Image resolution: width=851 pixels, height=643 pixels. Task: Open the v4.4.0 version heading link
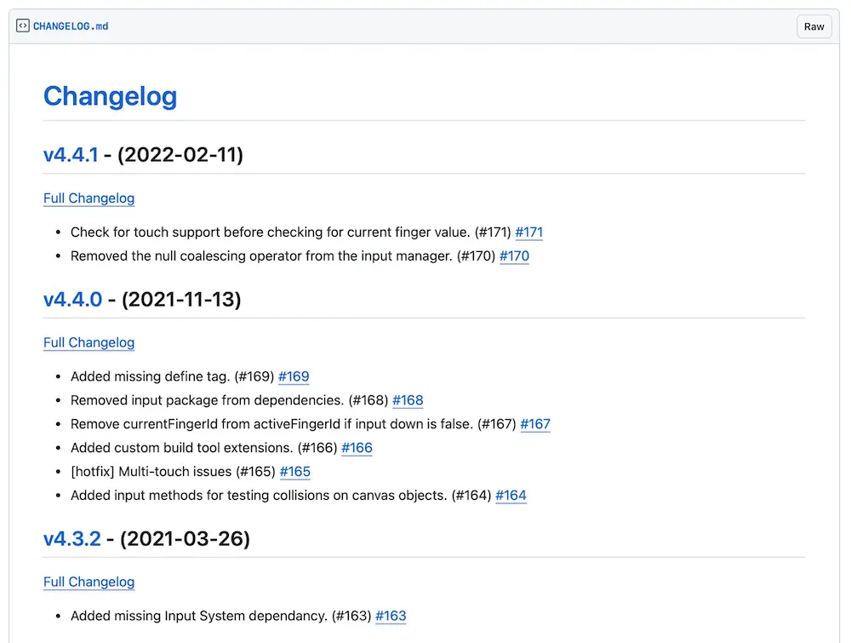71,300
